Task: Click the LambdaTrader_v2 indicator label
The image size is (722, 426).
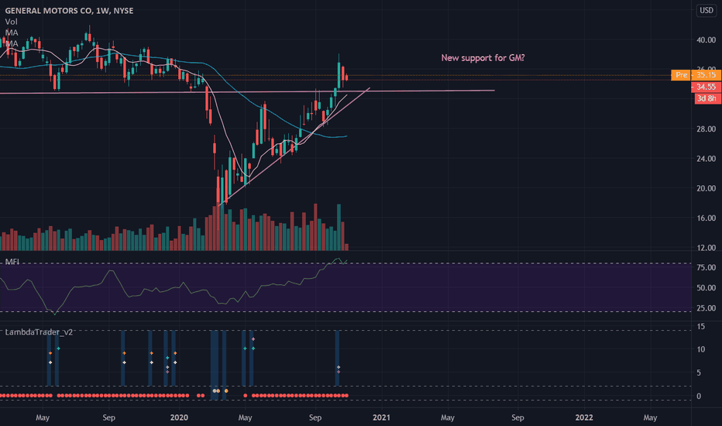Action: (x=39, y=332)
